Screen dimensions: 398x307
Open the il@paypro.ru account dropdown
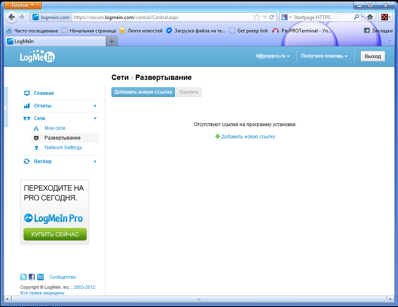click(272, 56)
